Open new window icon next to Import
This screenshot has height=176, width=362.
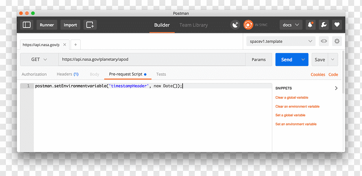pos(90,25)
